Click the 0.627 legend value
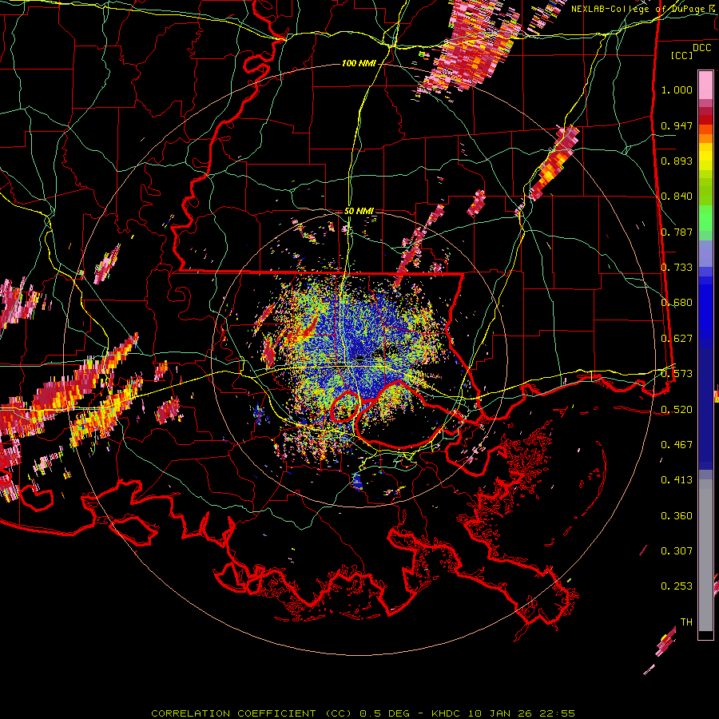 [677, 339]
